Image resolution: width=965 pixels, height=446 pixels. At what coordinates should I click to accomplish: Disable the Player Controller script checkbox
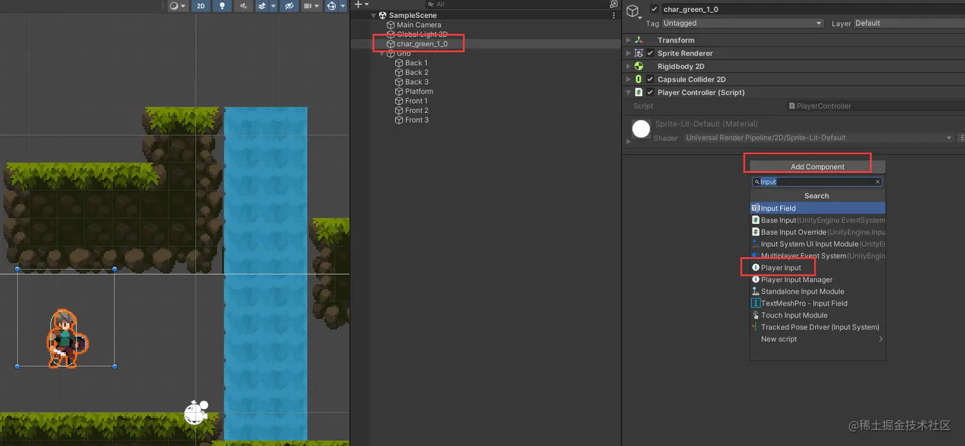pyautogui.click(x=650, y=93)
